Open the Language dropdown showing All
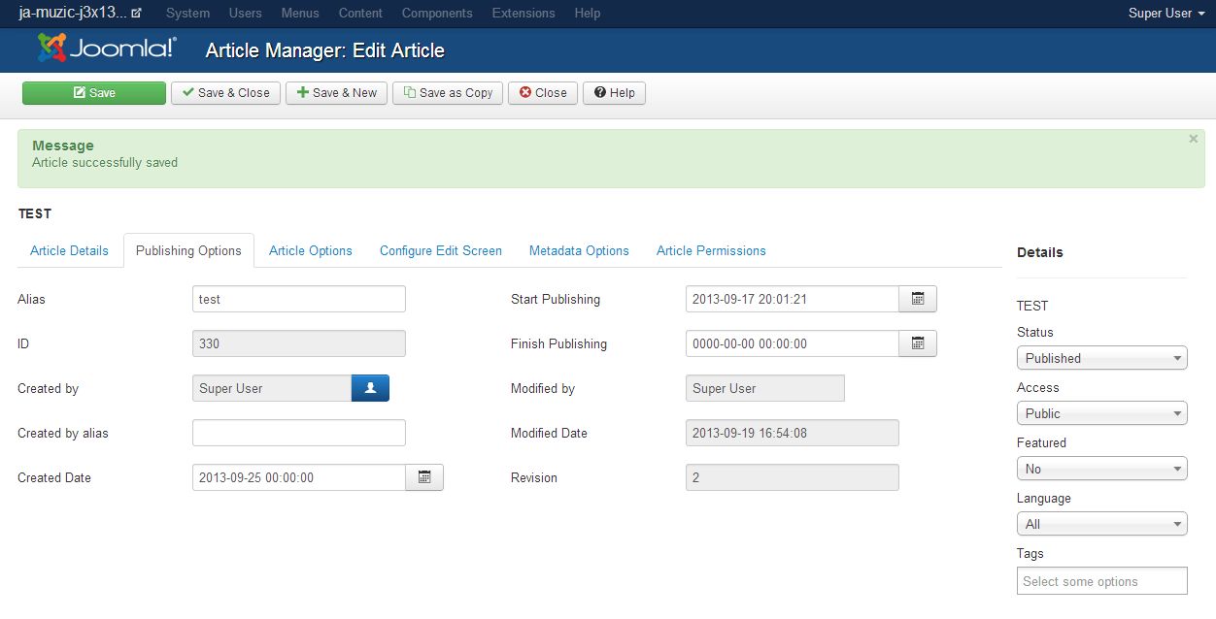1216x619 pixels. 1102,524
